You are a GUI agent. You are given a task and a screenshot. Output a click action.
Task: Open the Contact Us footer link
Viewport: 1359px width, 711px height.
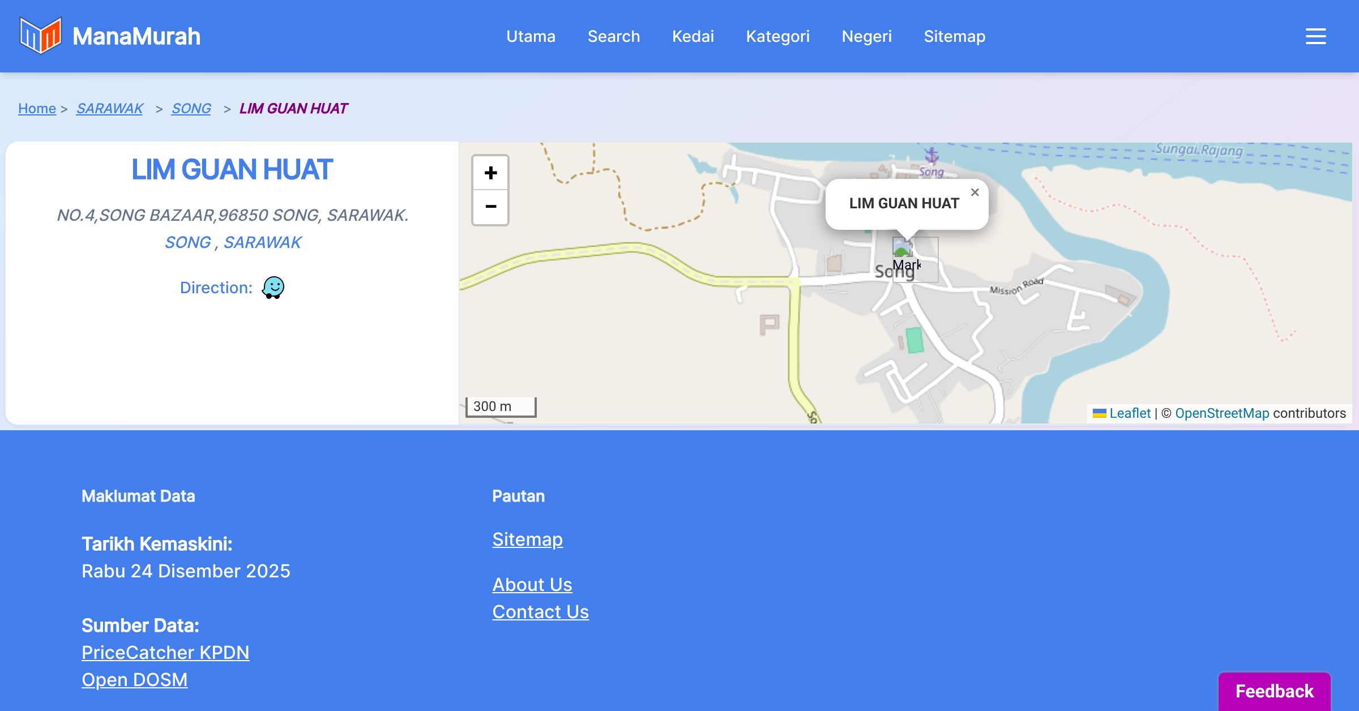[x=540, y=612]
